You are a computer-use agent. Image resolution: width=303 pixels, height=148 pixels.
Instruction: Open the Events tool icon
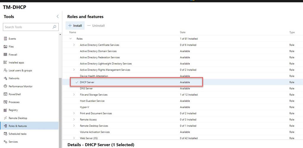(5, 39)
